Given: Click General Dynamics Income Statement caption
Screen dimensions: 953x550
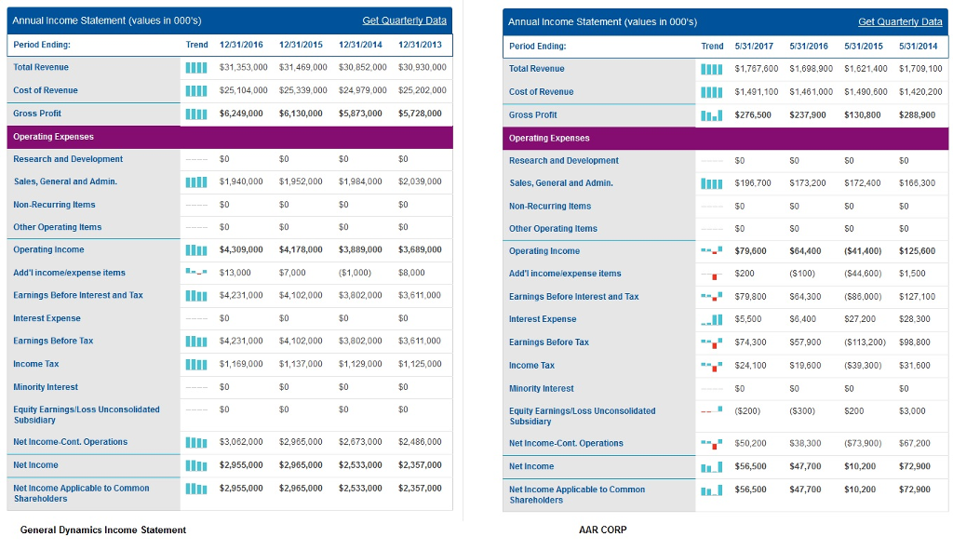Looking at the screenshot, I should coord(103,530).
